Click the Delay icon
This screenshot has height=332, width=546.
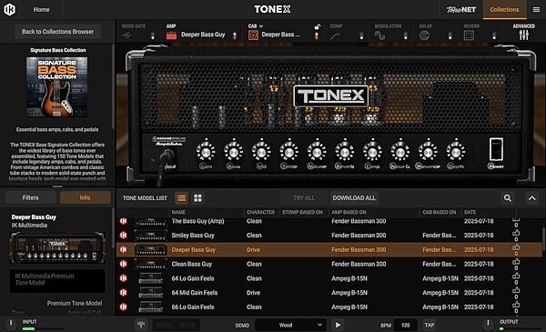click(x=424, y=35)
